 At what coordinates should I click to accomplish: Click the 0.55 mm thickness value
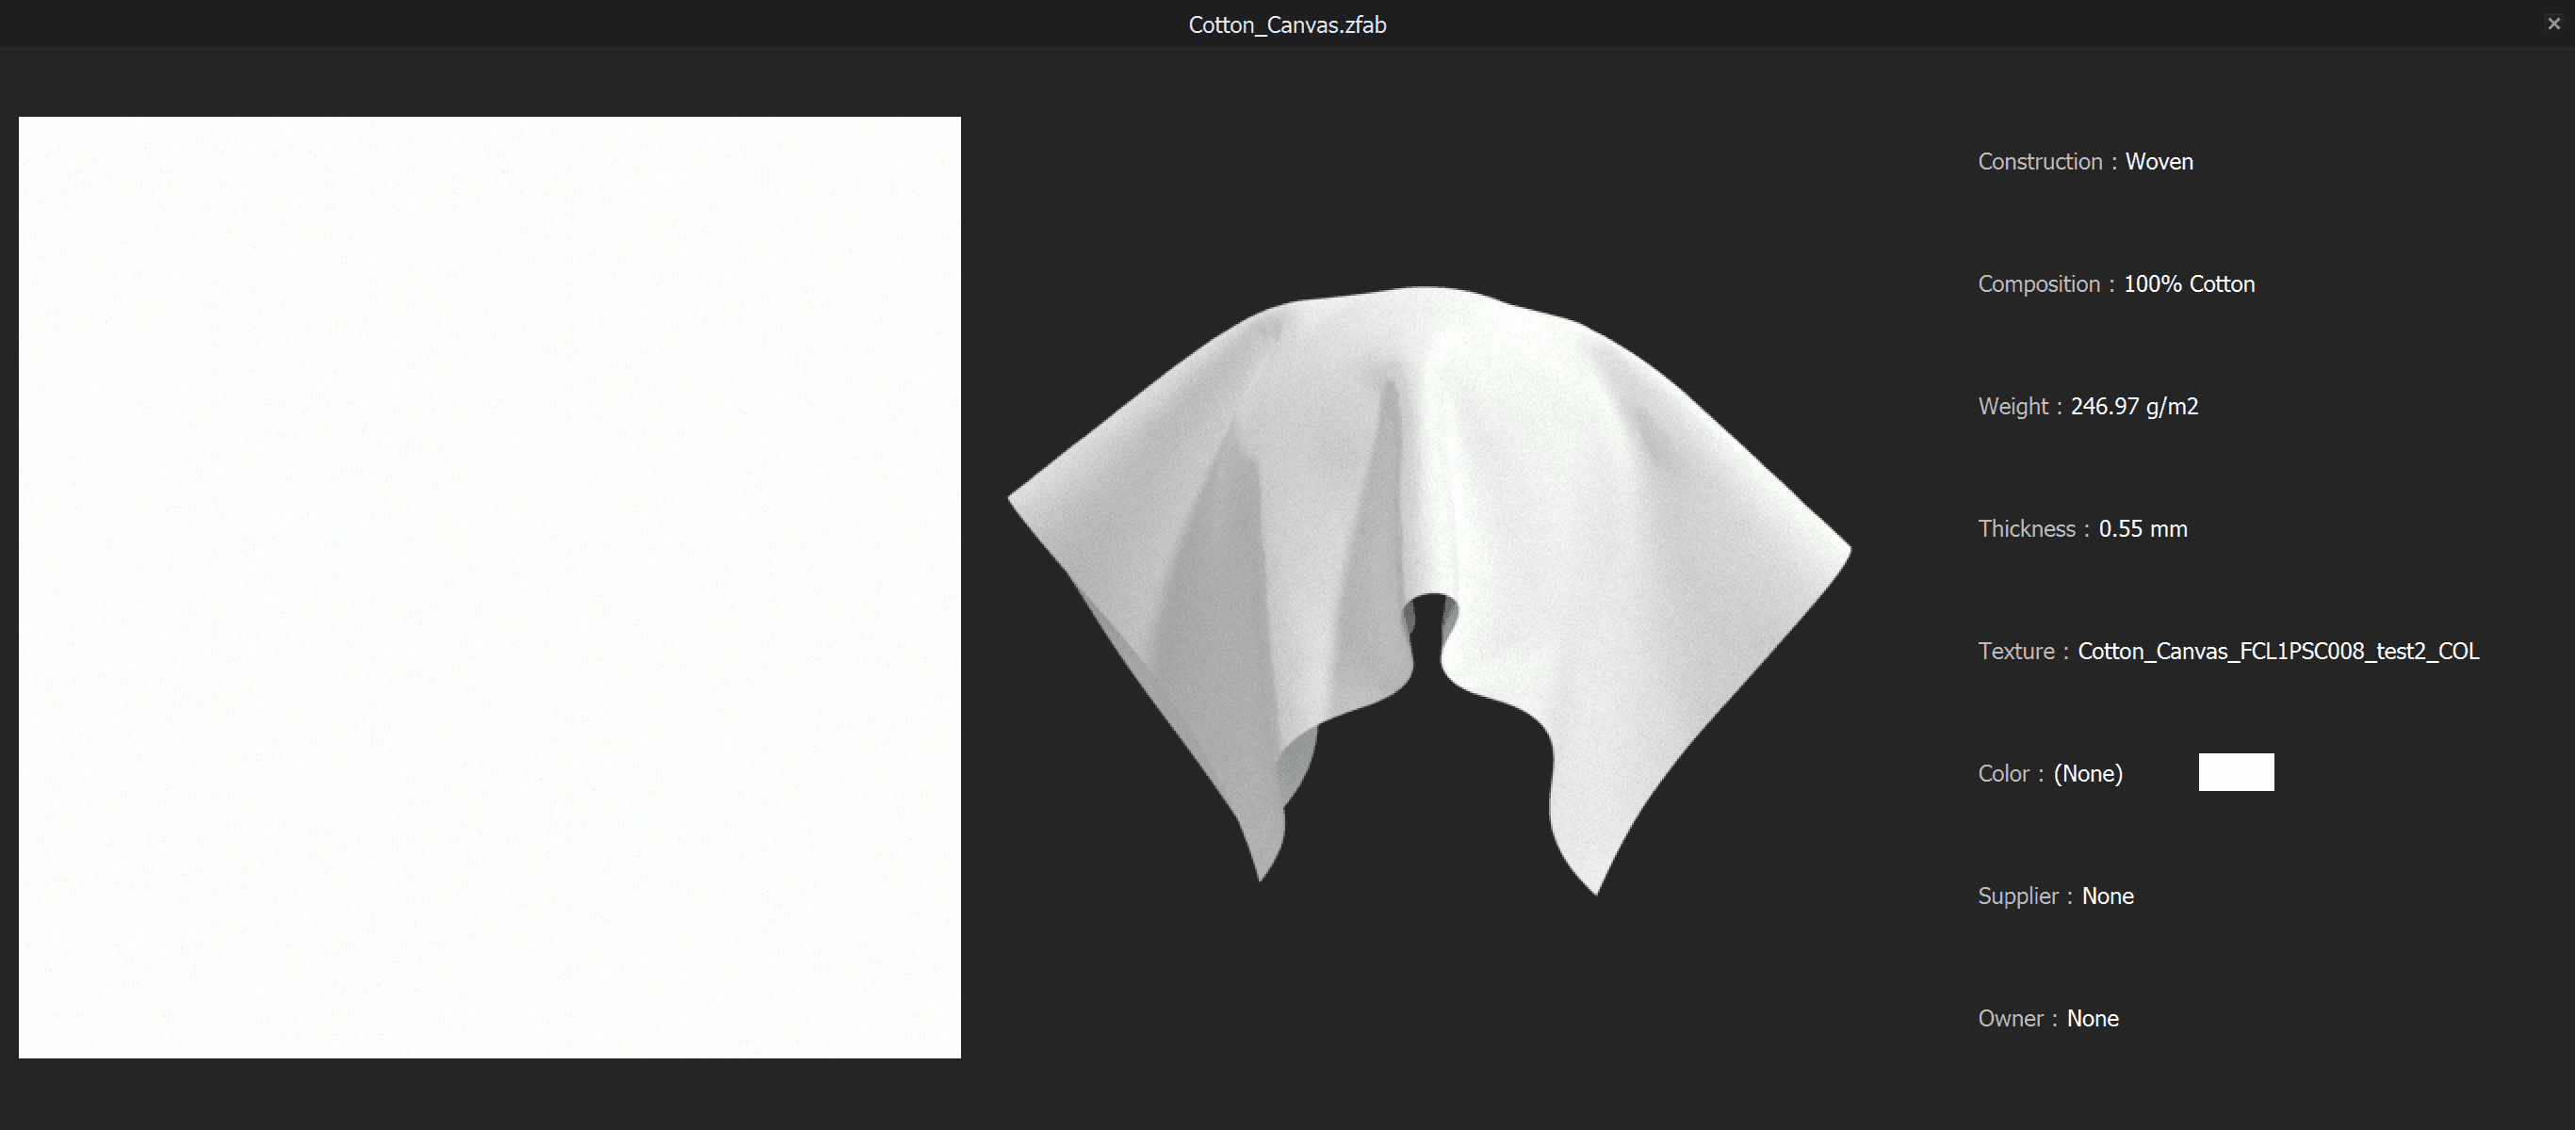pyautogui.click(x=2143, y=529)
